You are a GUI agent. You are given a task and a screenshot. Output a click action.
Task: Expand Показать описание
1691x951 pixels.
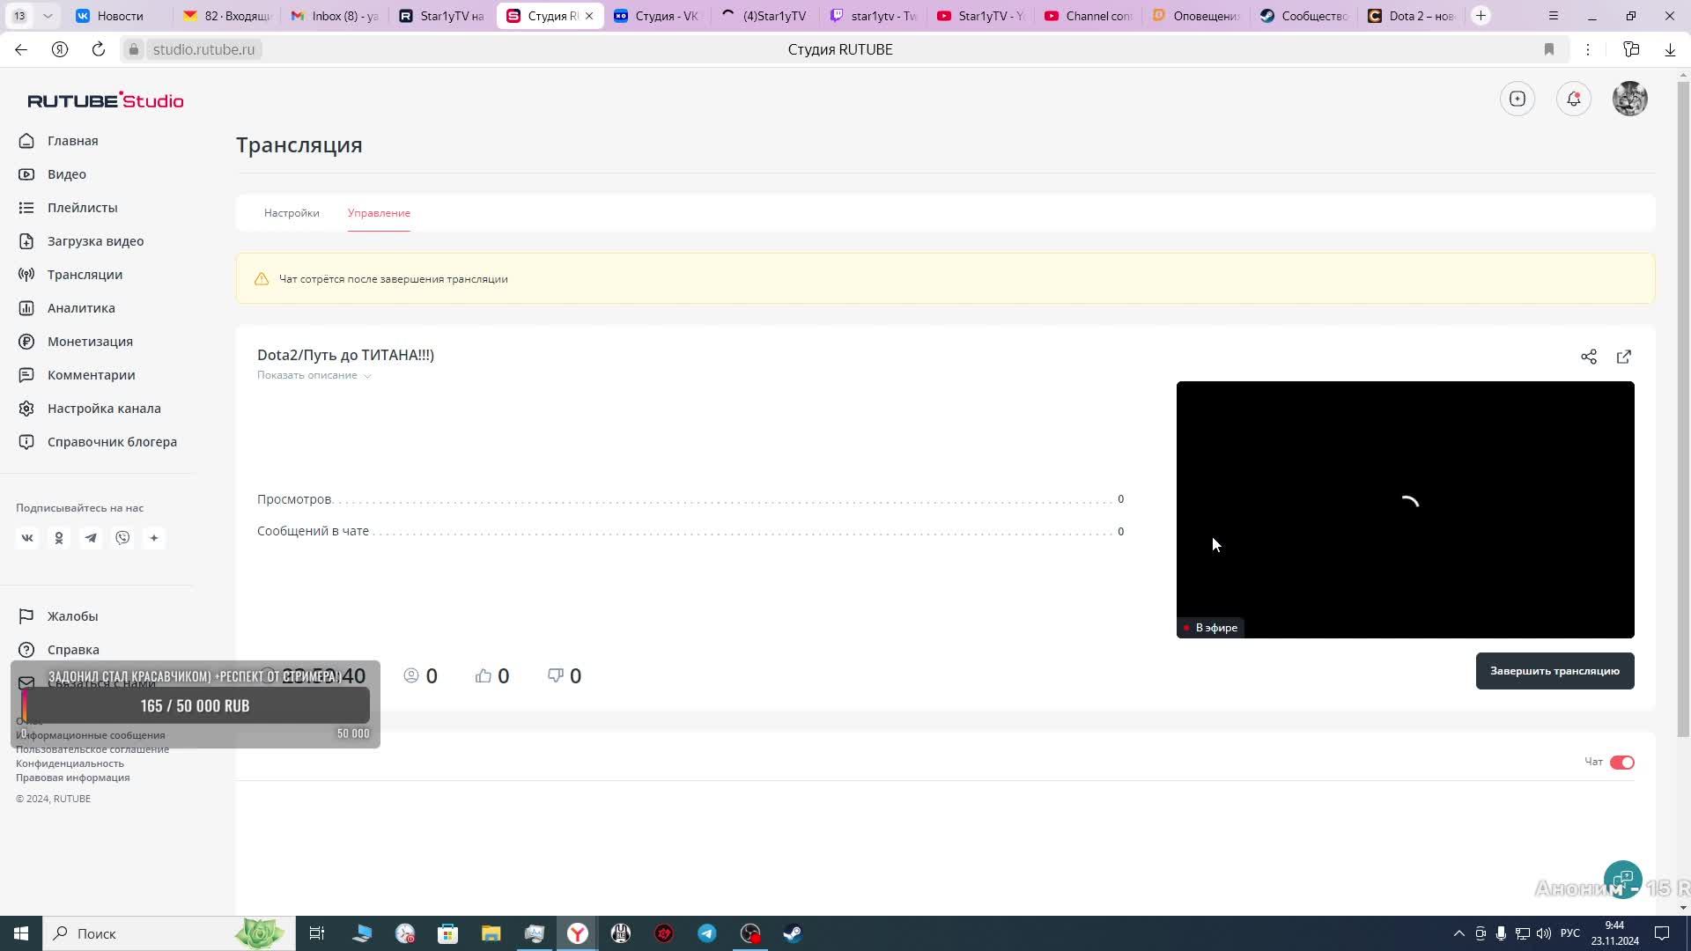click(314, 375)
